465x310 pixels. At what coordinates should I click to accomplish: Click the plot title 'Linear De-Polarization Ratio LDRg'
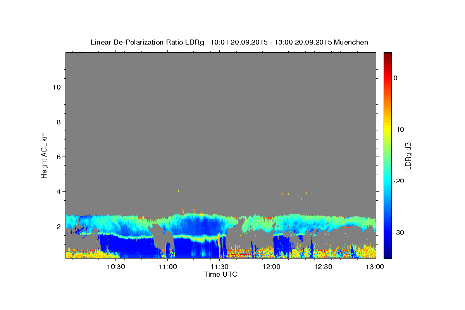147,42
